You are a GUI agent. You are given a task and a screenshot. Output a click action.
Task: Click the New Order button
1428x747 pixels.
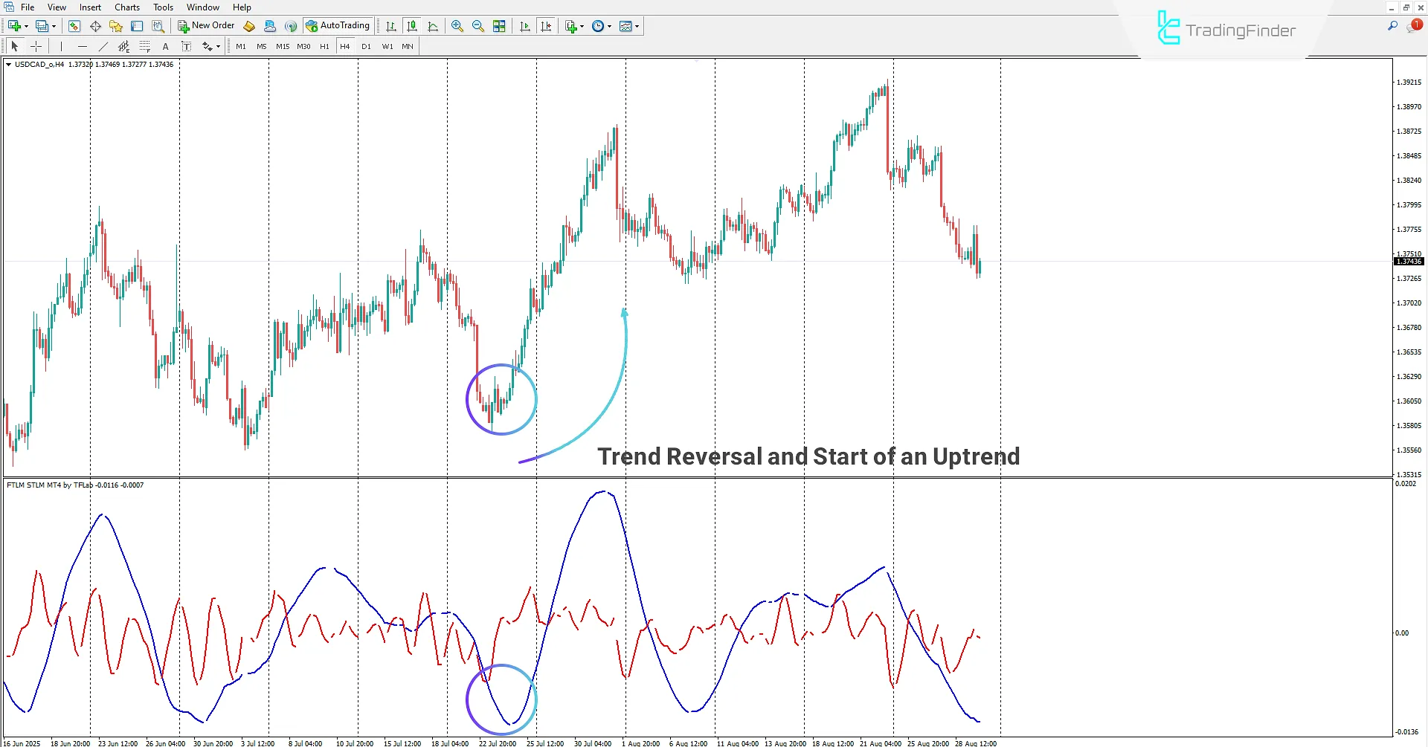(206, 26)
